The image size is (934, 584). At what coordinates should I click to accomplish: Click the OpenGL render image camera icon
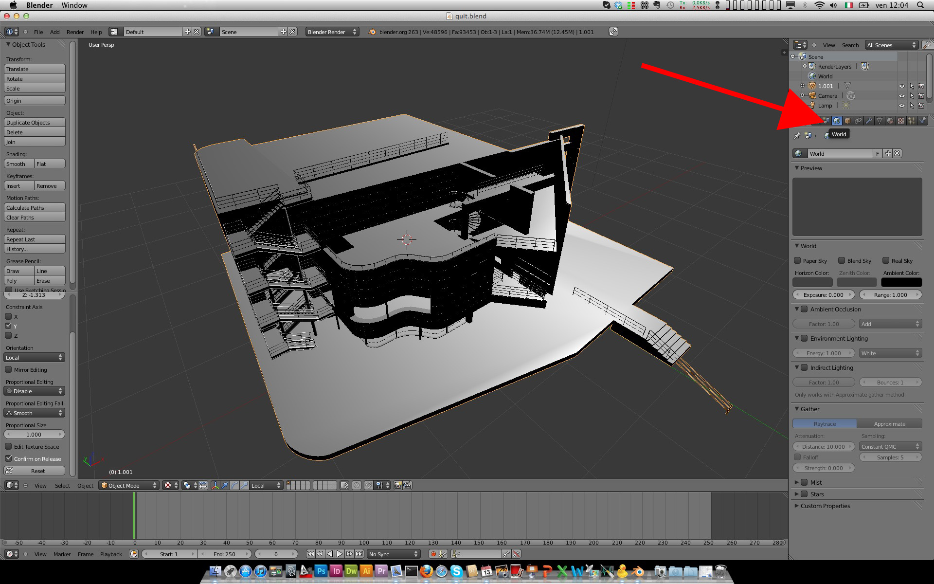click(x=398, y=485)
